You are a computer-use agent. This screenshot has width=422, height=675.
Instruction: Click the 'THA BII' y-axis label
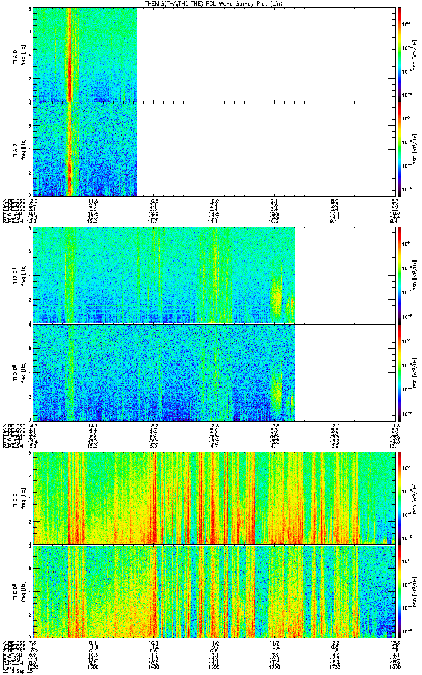tap(15, 148)
